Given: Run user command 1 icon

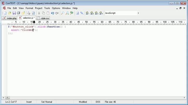Looking at the screenshot, I should click(x=88, y=13).
